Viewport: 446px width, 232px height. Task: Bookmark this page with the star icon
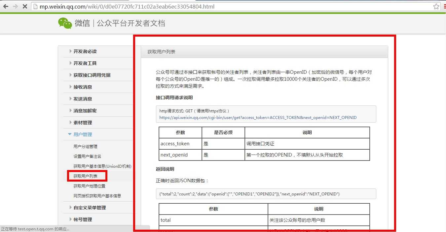(x=436, y=6)
